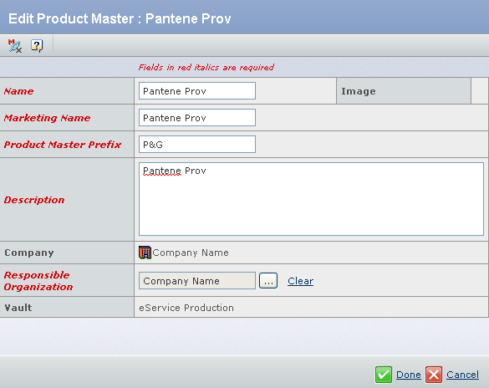Click the red X Cancel icon
Image resolution: width=489 pixels, height=388 pixels.
pos(434,375)
